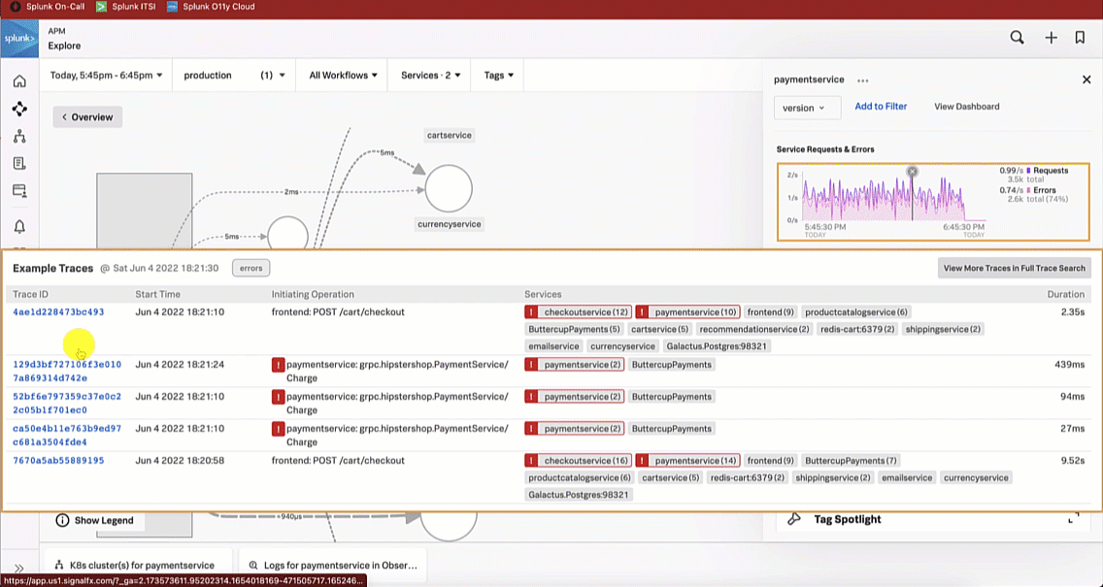Expand the All Workflows dropdown
The image size is (1103, 587).
(x=345, y=75)
